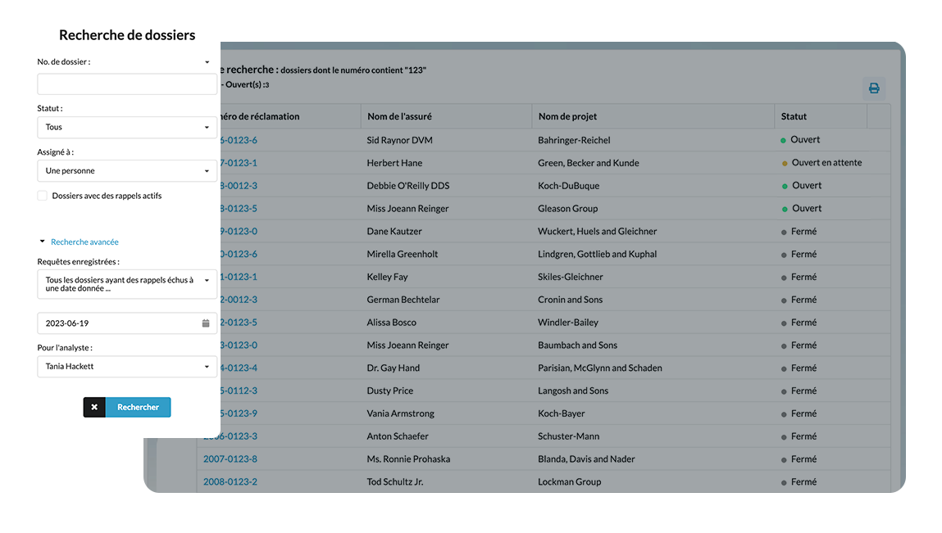Select insured name Alissa Bosco
The width and height of the screenshot is (942, 533).
tap(391, 323)
